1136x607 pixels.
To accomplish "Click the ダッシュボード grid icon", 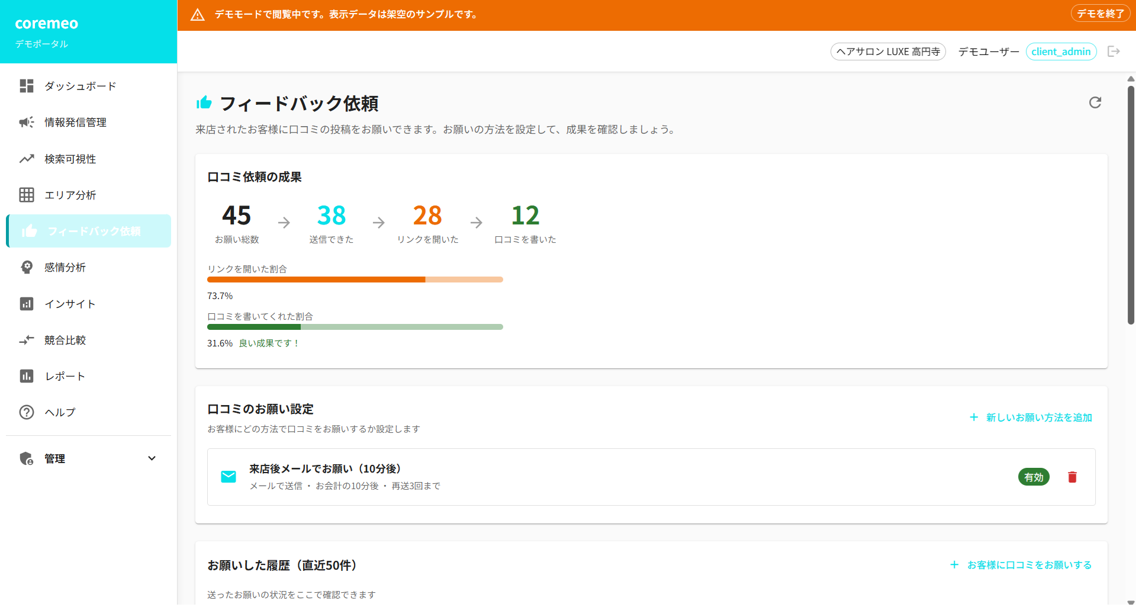I will (27, 86).
